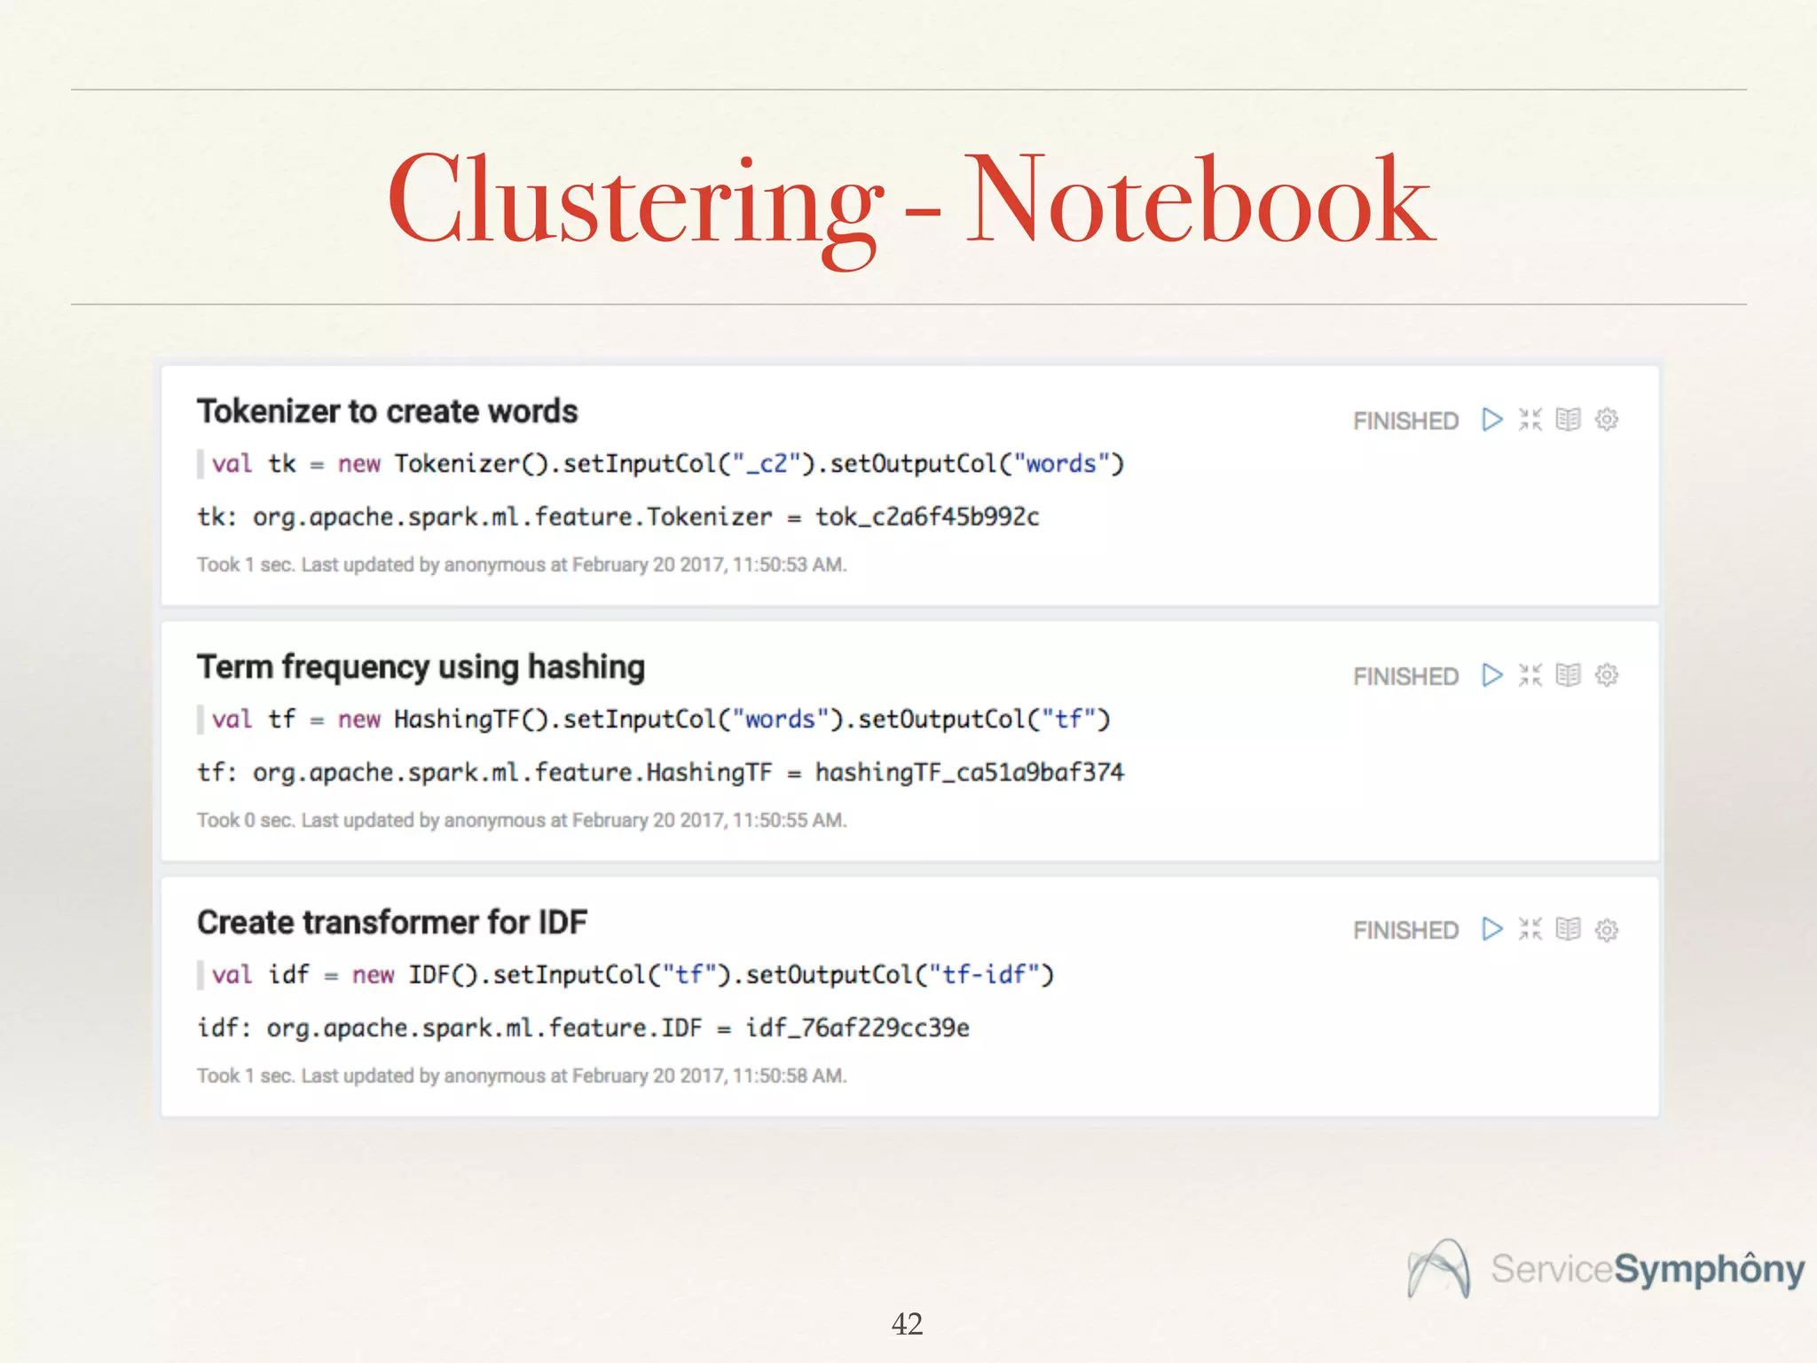Run the Tokenizer paragraph
Screen dimensions: 1817x1363
(x=1492, y=419)
